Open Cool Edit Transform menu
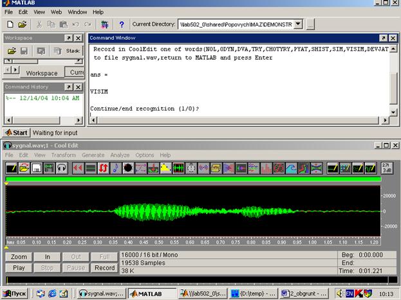401x300 pixels. (x=64, y=155)
